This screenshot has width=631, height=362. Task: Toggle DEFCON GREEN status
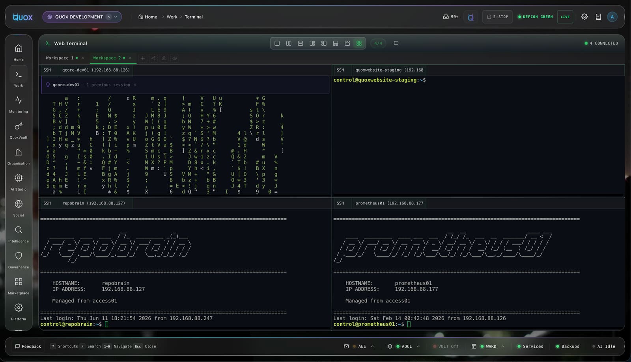point(535,17)
